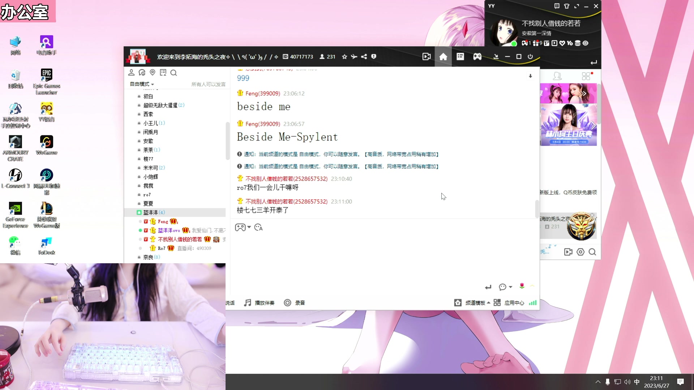This screenshot has height=390, width=694.
Task: Expand the 频道模板 channel template menu
Action: (475, 303)
